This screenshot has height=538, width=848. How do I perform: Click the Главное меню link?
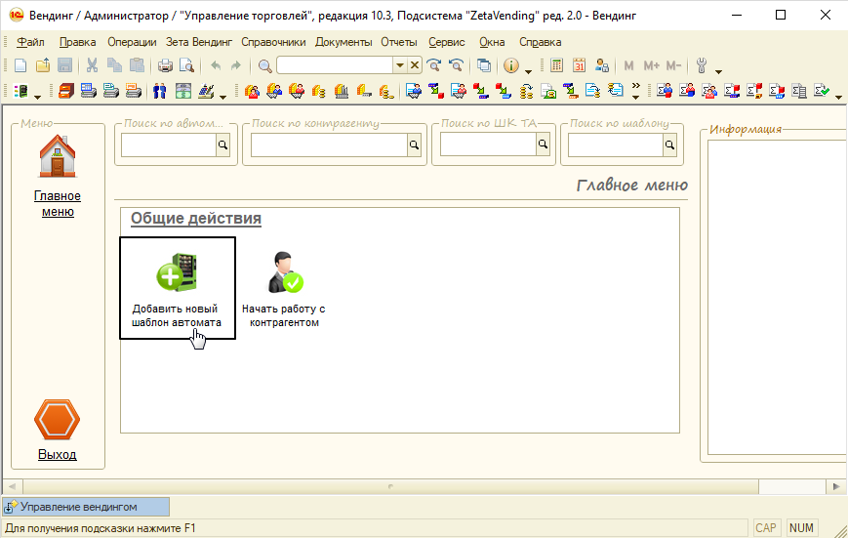[x=58, y=203]
